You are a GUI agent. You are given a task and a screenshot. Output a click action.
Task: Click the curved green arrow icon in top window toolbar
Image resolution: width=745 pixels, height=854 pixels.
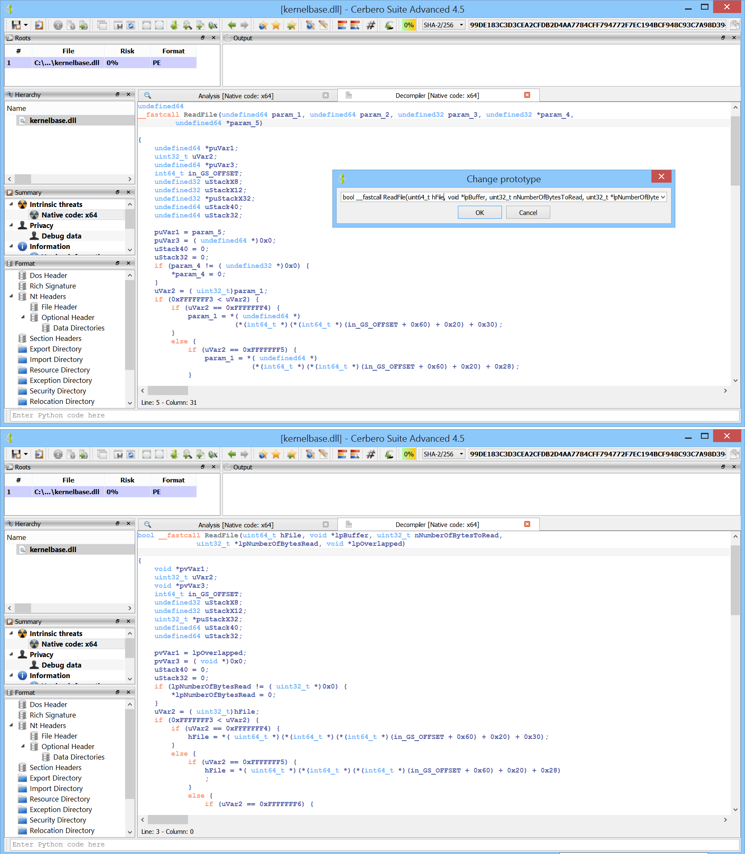[389, 25]
